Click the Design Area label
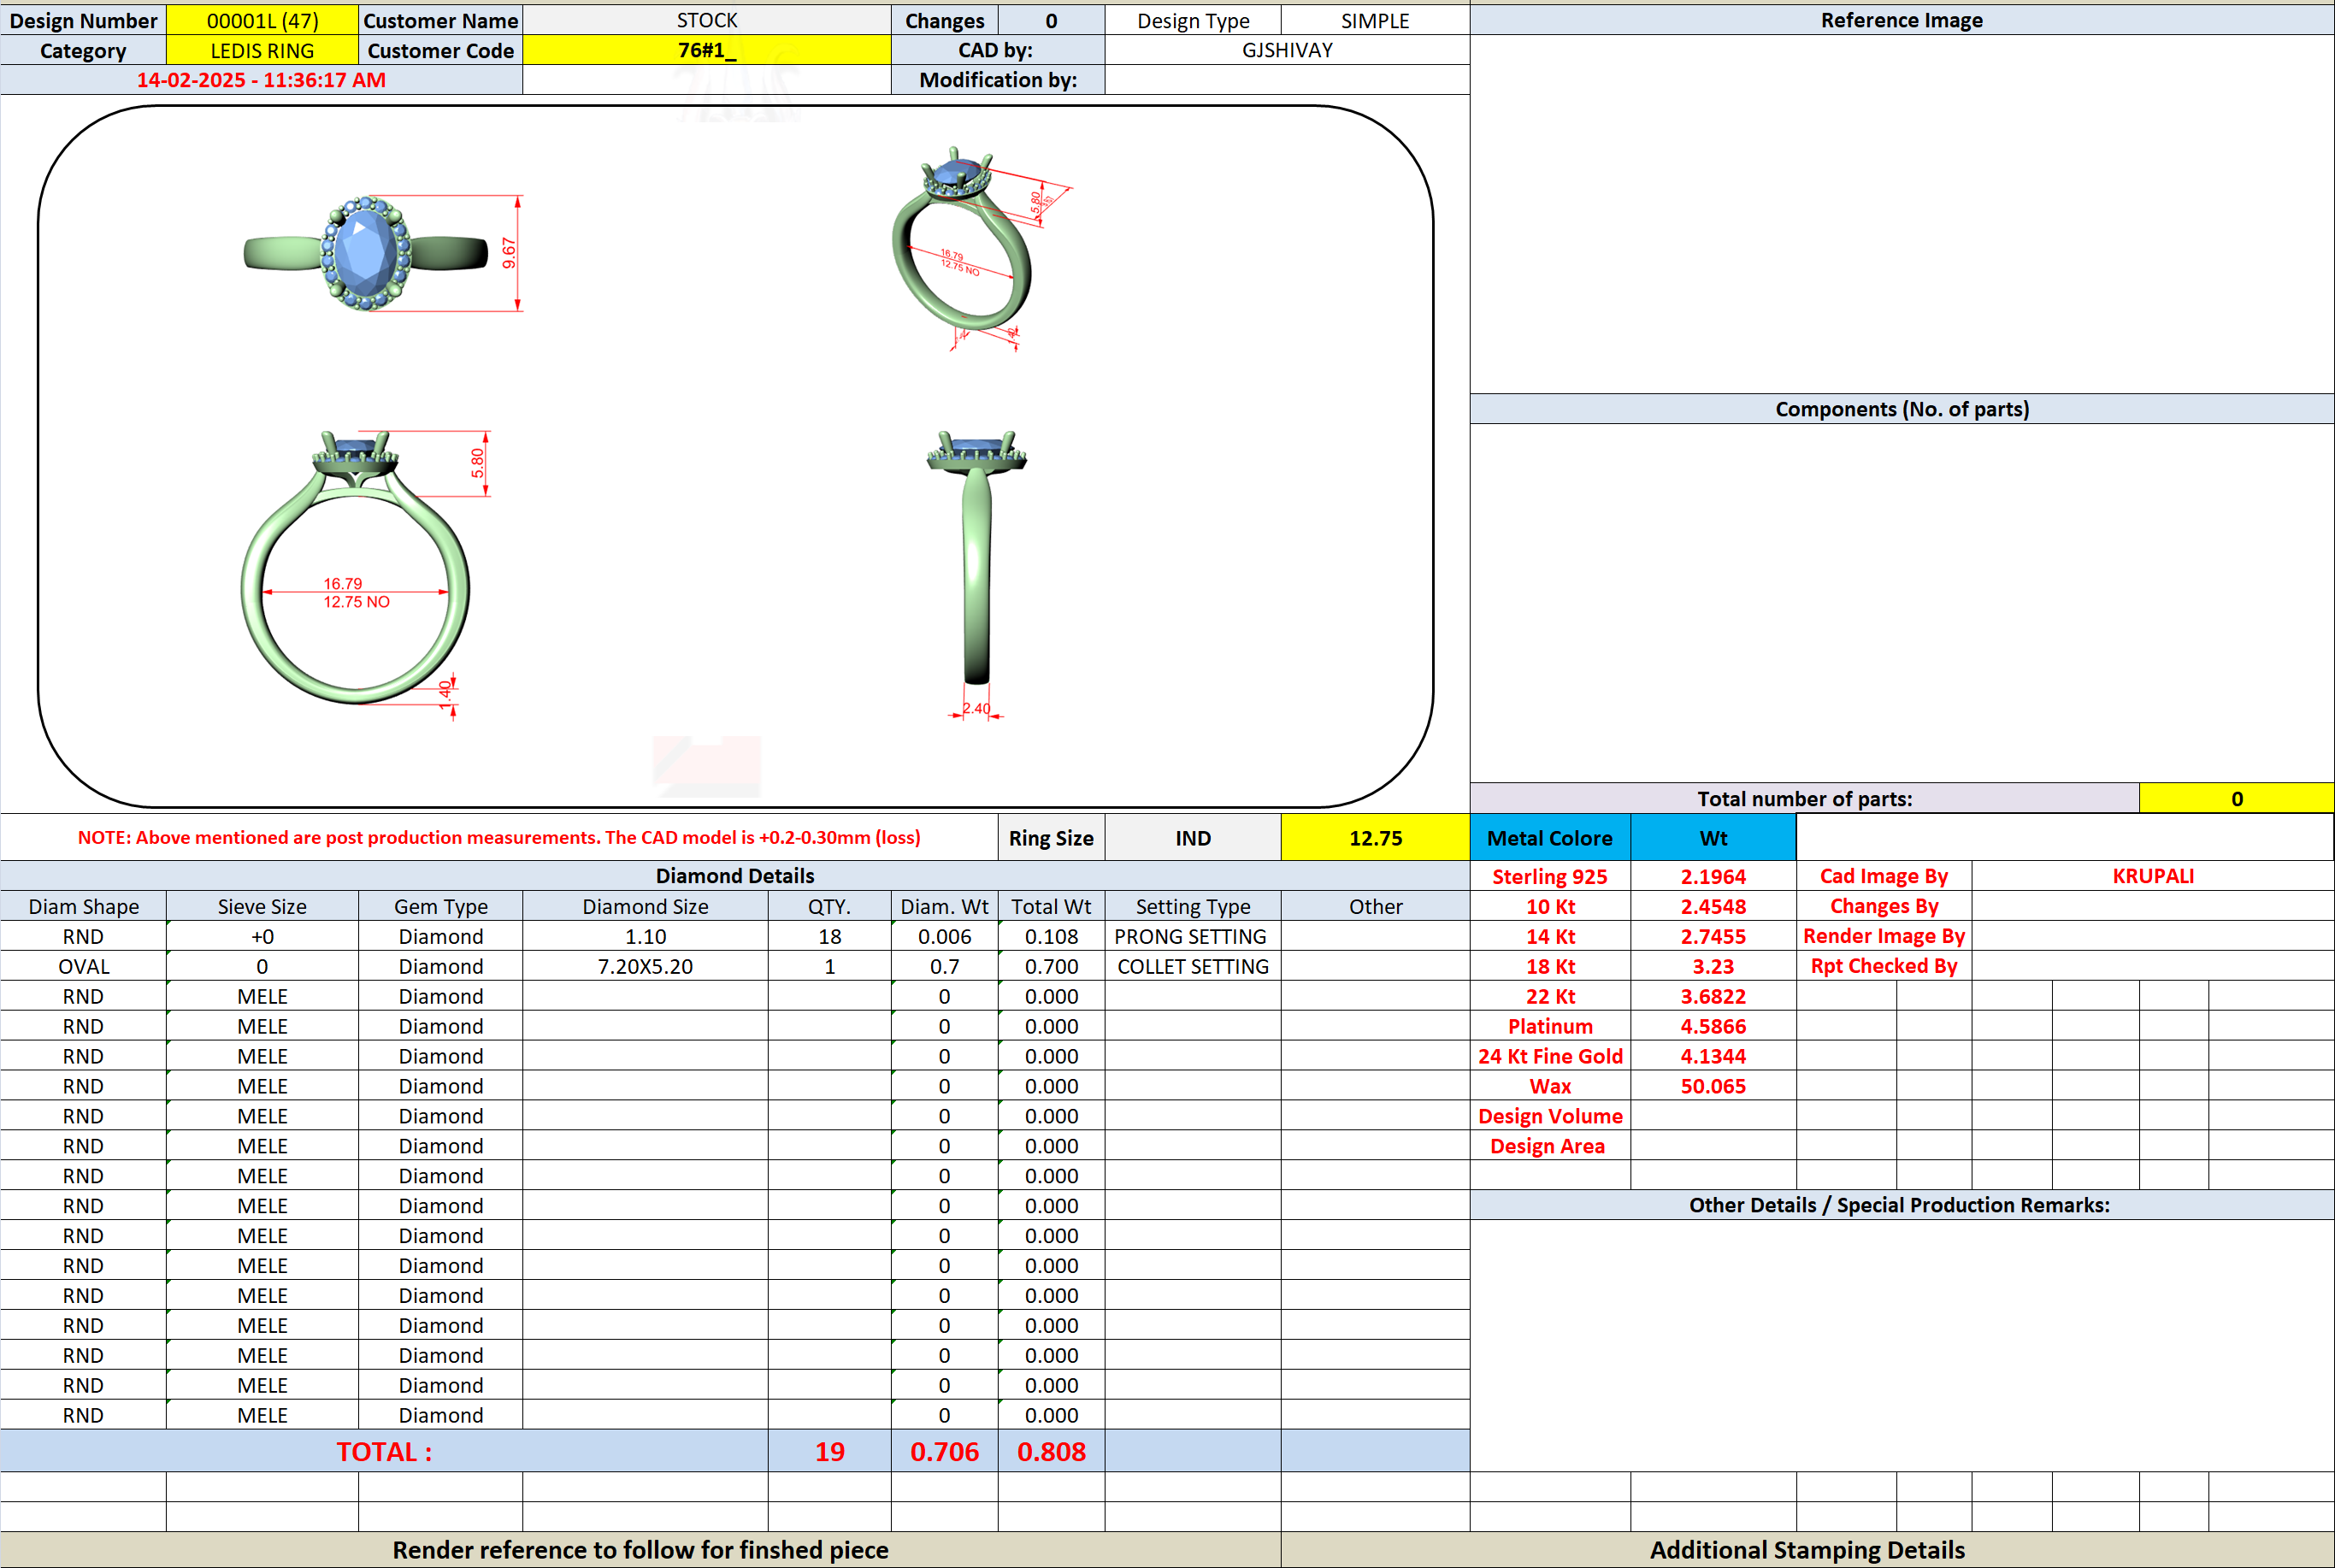Image resolution: width=2335 pixels, height=1568 pixels. tap(1550, 1146)
